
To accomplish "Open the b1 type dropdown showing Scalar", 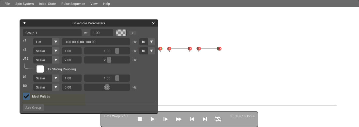I will 46,78.
